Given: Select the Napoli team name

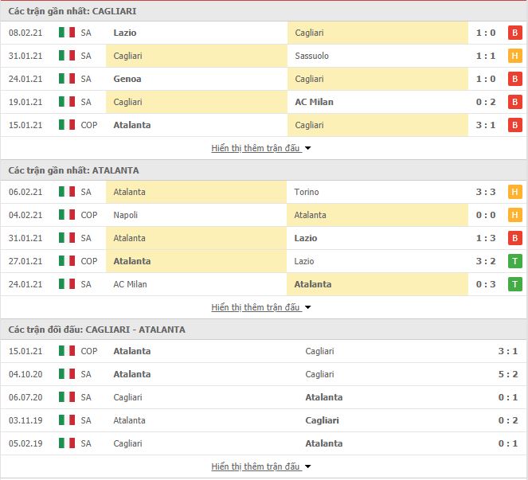Looking at the screenshot, I should click(x=126, y=215).
